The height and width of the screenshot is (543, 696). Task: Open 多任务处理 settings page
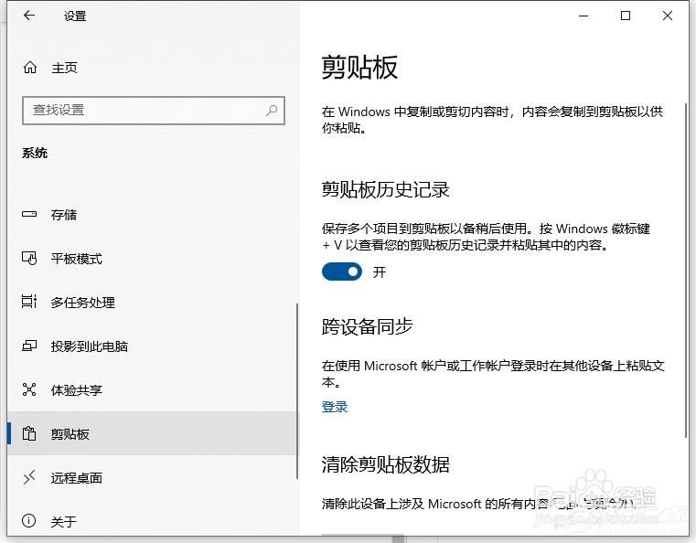[x=151, y=302]
